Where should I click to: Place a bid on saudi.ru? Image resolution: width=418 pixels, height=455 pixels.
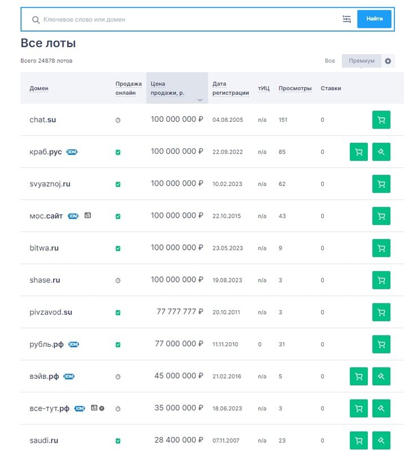tap(381, 440)
